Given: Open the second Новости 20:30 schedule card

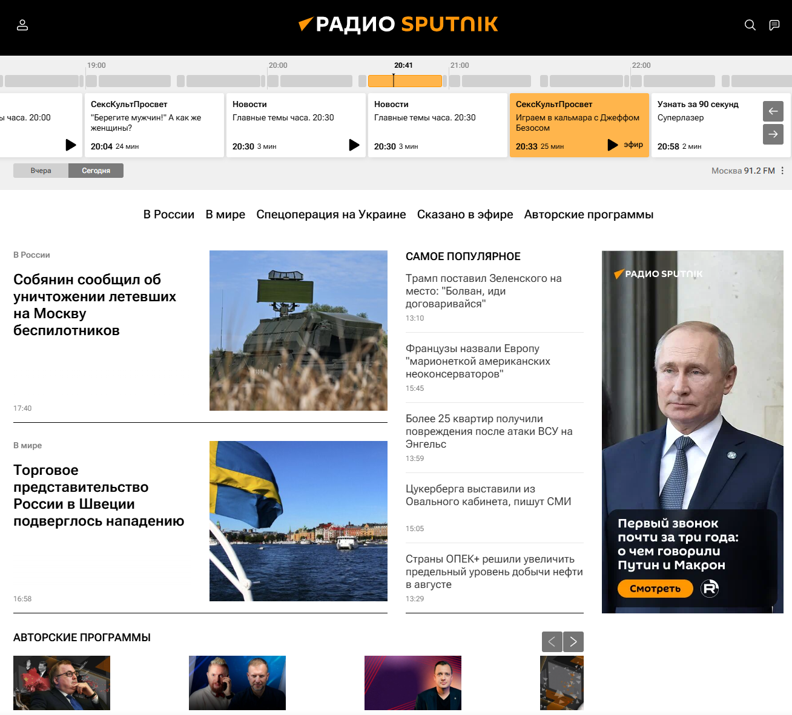Looking at the screenshot, I should (x=438, y=125).
